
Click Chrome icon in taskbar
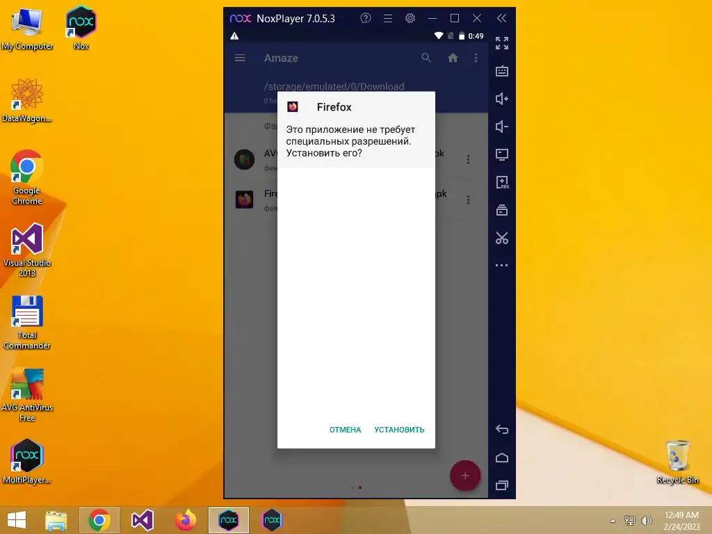coord(99,520)
